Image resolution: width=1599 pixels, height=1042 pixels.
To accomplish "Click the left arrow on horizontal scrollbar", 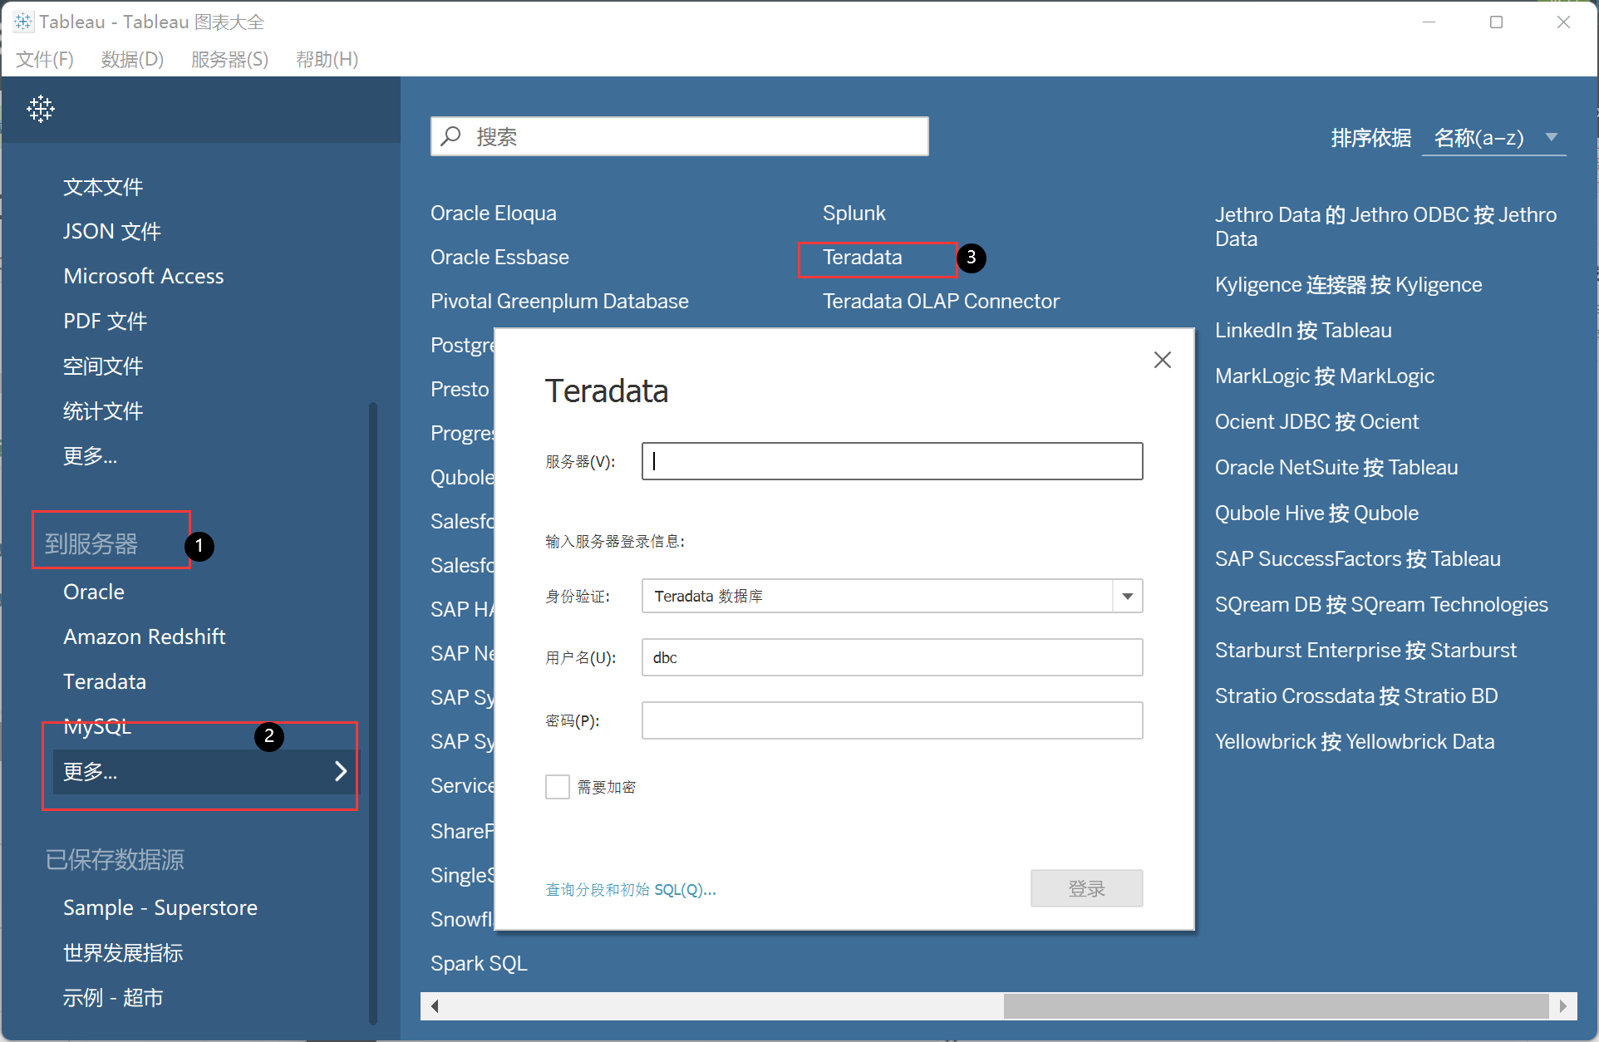I will 434,1006.
